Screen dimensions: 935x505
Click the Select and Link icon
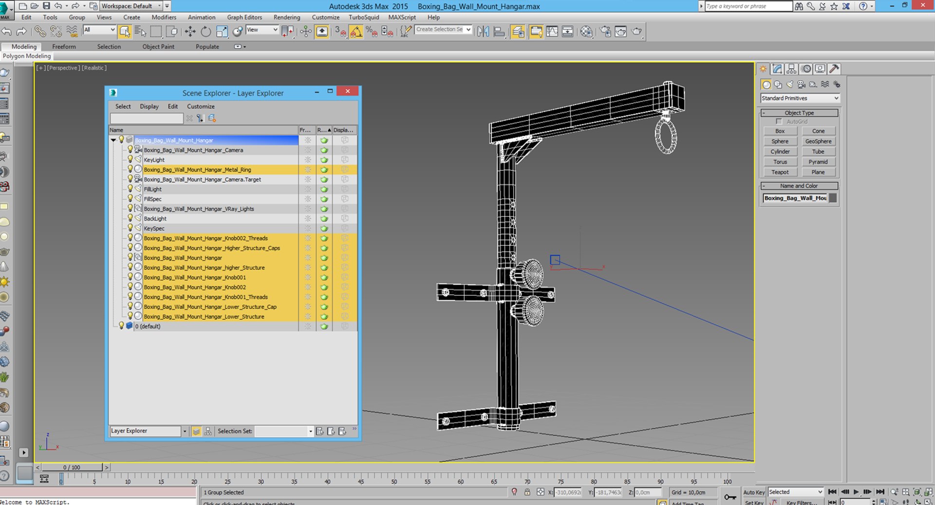[40, 32]
